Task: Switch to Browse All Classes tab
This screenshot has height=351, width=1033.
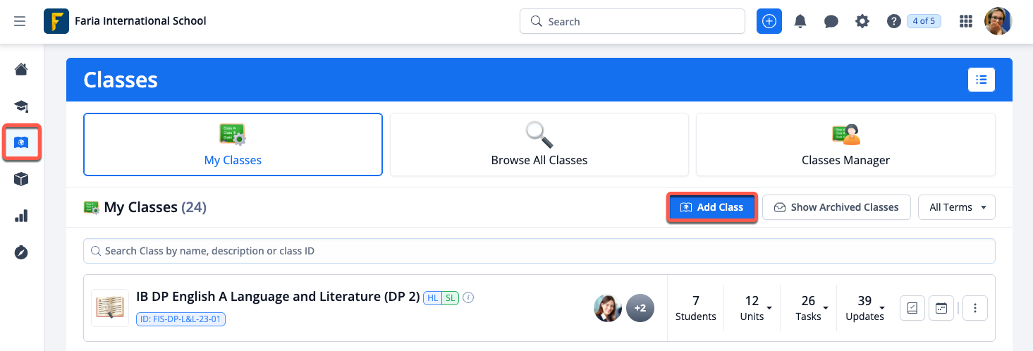Action: pyautogui.click(x=539, y=144)
